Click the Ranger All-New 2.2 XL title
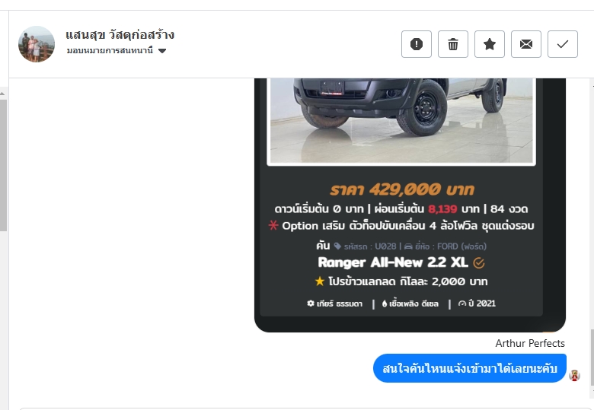Image resolution: width=594 pixels, height=410 pixels. (x=393, y=262)
